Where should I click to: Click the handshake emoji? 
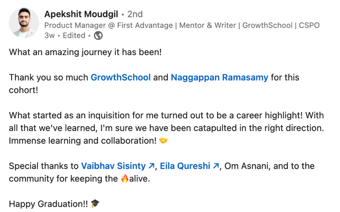163,141
